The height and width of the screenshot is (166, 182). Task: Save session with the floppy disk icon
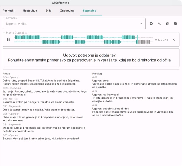point(175,24)
